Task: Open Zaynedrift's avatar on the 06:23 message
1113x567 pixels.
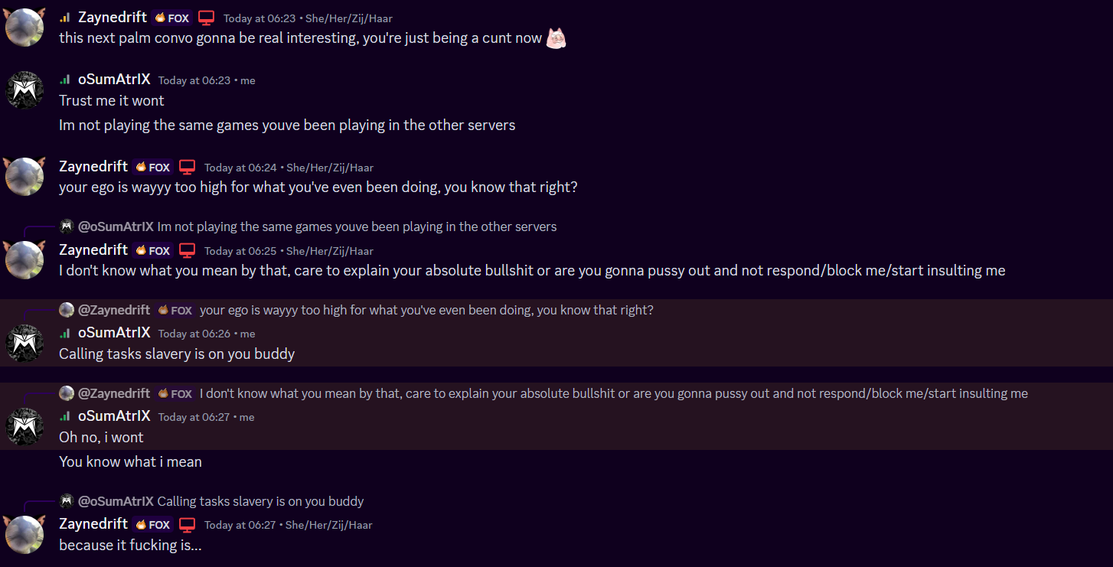Action: (24, 28)
